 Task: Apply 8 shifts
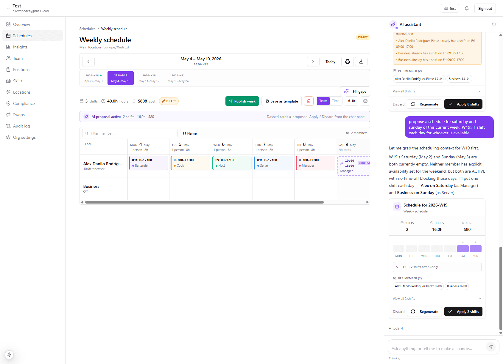click(x=463, y=104)
